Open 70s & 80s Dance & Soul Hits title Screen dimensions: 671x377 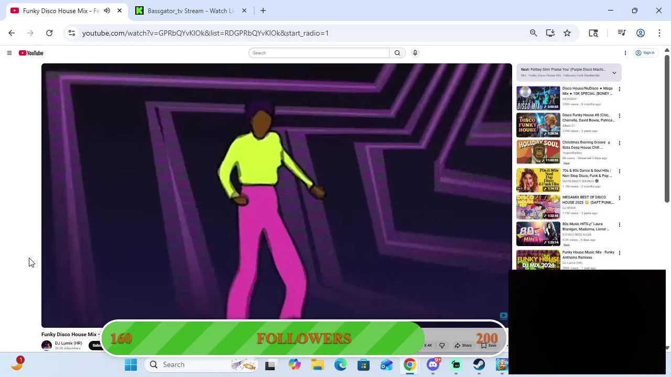tap(587, 173)
